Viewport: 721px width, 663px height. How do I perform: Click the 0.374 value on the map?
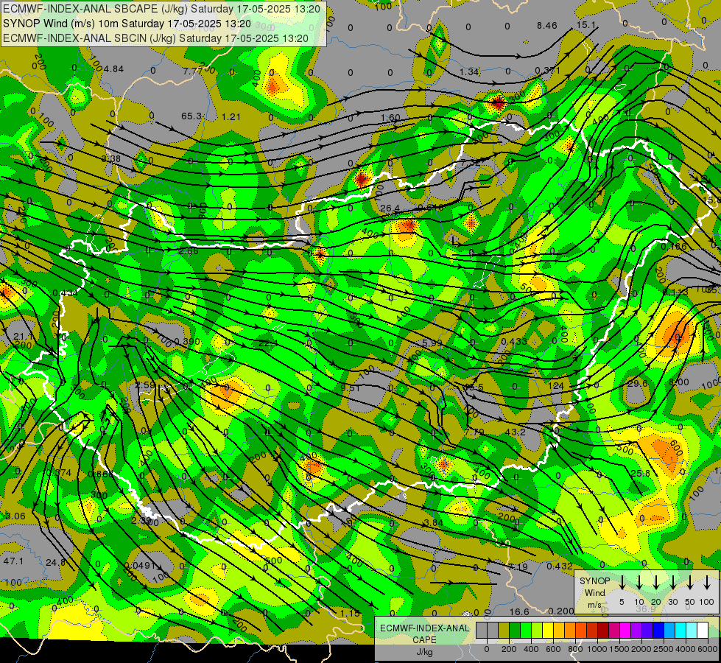coord(59,472)
